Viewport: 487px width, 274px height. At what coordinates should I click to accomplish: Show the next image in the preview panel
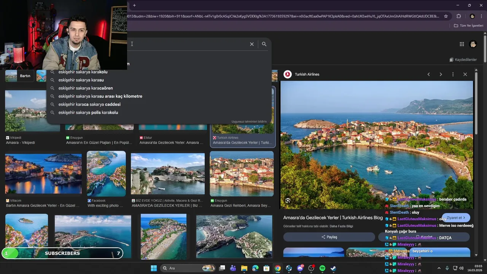pos(441,74)
